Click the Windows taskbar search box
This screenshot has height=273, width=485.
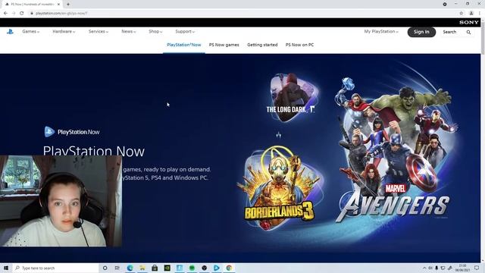55,268
